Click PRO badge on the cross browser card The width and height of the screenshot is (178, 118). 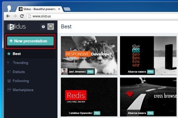[x=150, y=113]
